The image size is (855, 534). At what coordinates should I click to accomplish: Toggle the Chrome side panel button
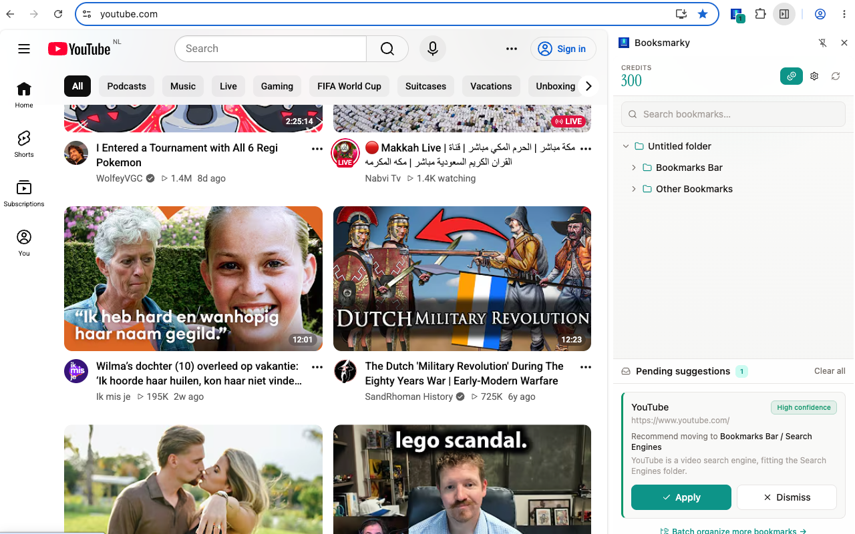(784, 14)
